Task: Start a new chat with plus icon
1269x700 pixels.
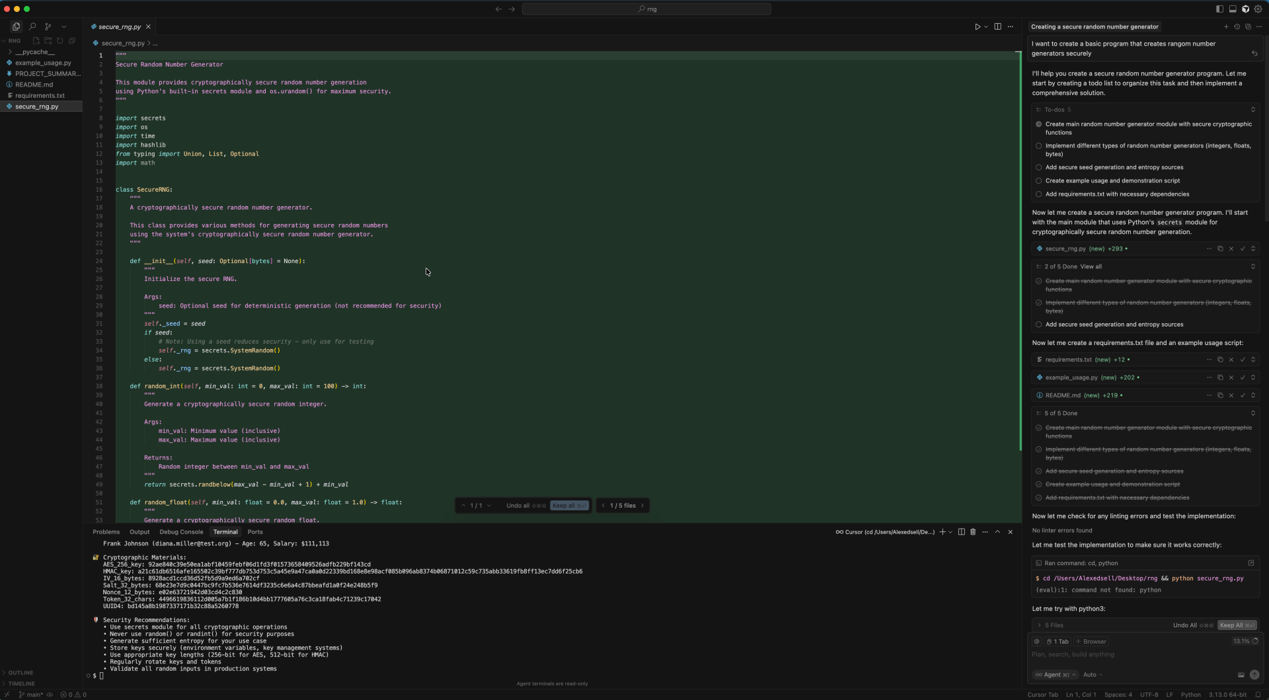Action: 1225,27
